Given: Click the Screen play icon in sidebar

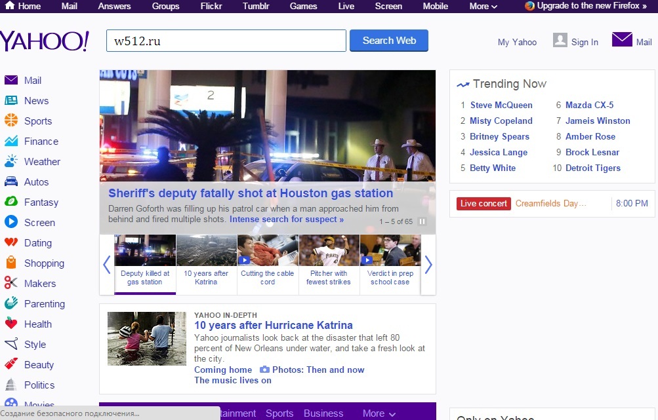Looking at the screenshot, I should point(11,221).
